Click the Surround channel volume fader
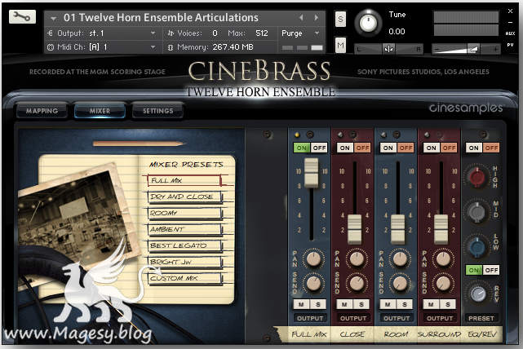Image resolution: width=523 pixels, height=349 pixels. pos(441,229)
